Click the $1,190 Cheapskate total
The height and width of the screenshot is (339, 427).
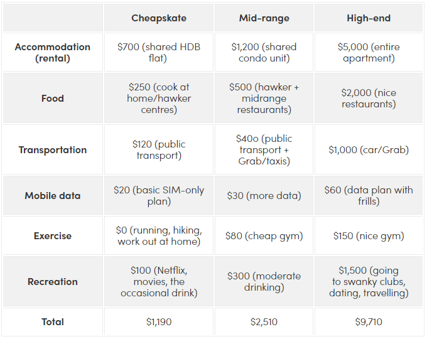159,322
